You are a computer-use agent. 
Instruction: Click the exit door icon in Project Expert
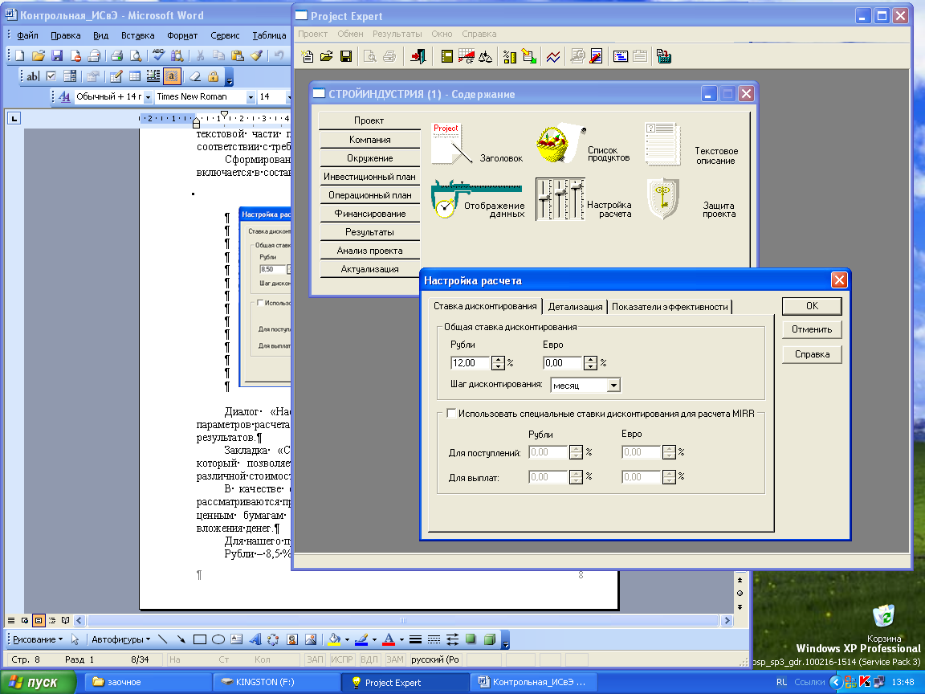[418, 57]
